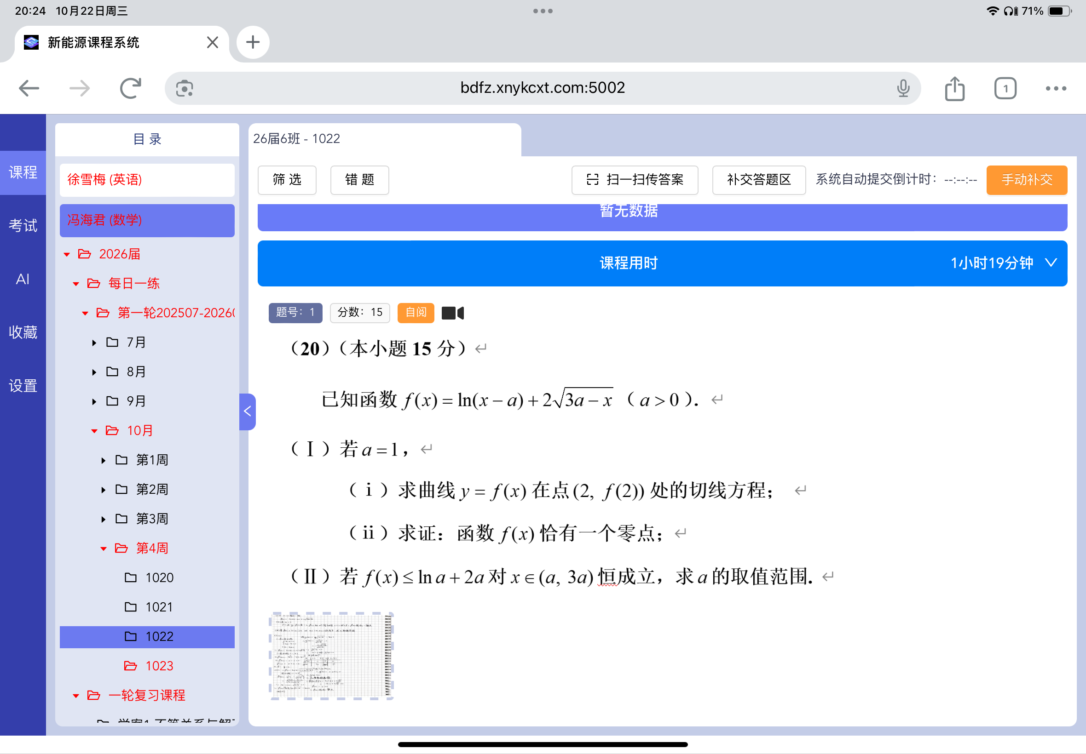Screen dimensions: 1086x754
Task: Open the AI sidebar tab
Action: (23, 279)
